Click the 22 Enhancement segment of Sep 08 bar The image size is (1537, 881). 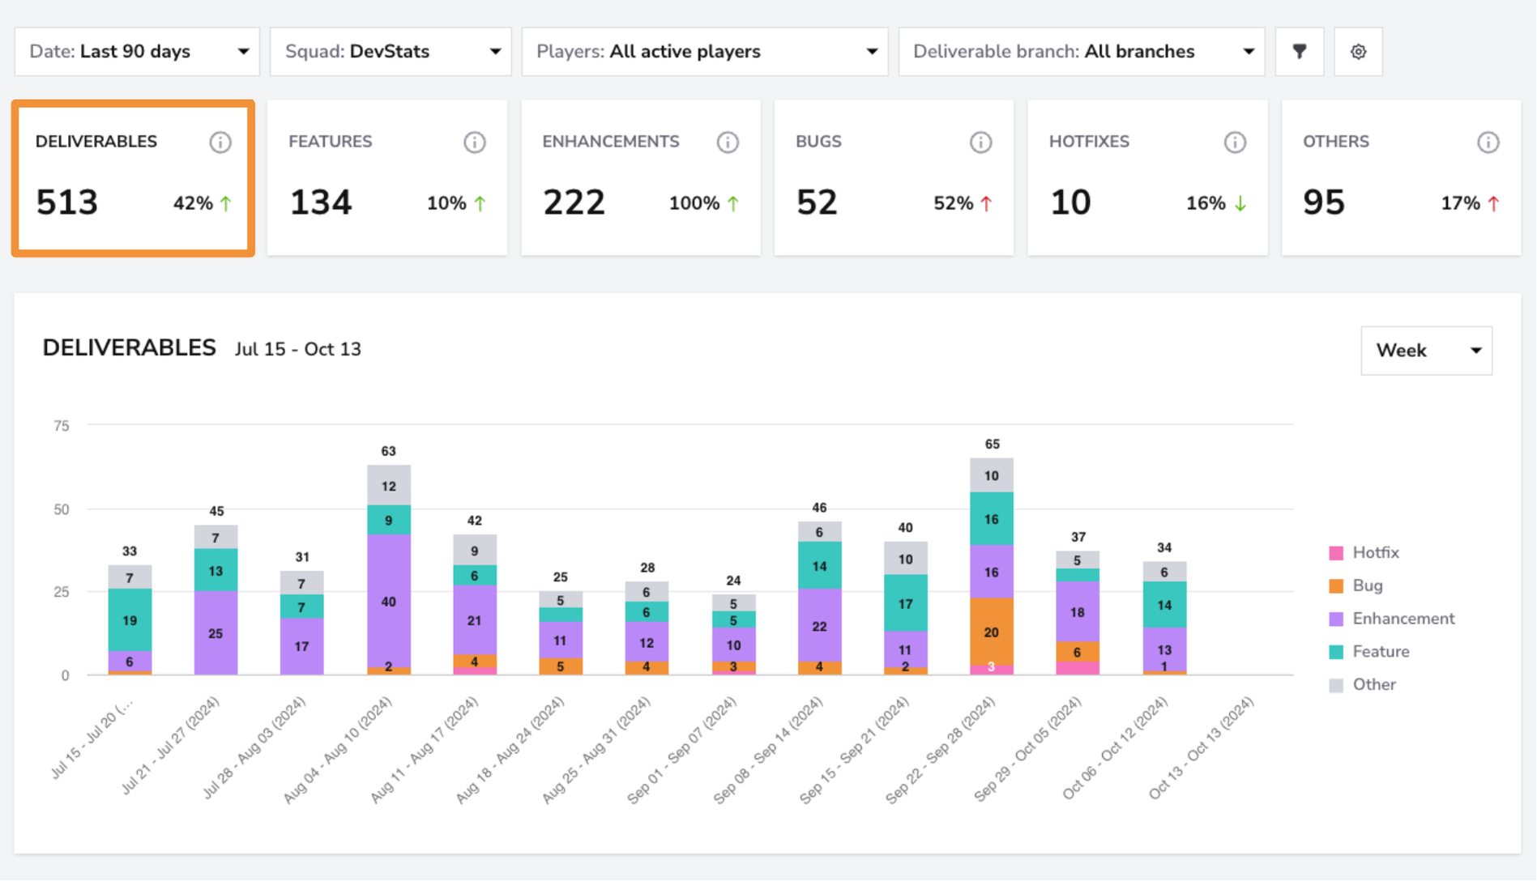(x=819, y=625)
